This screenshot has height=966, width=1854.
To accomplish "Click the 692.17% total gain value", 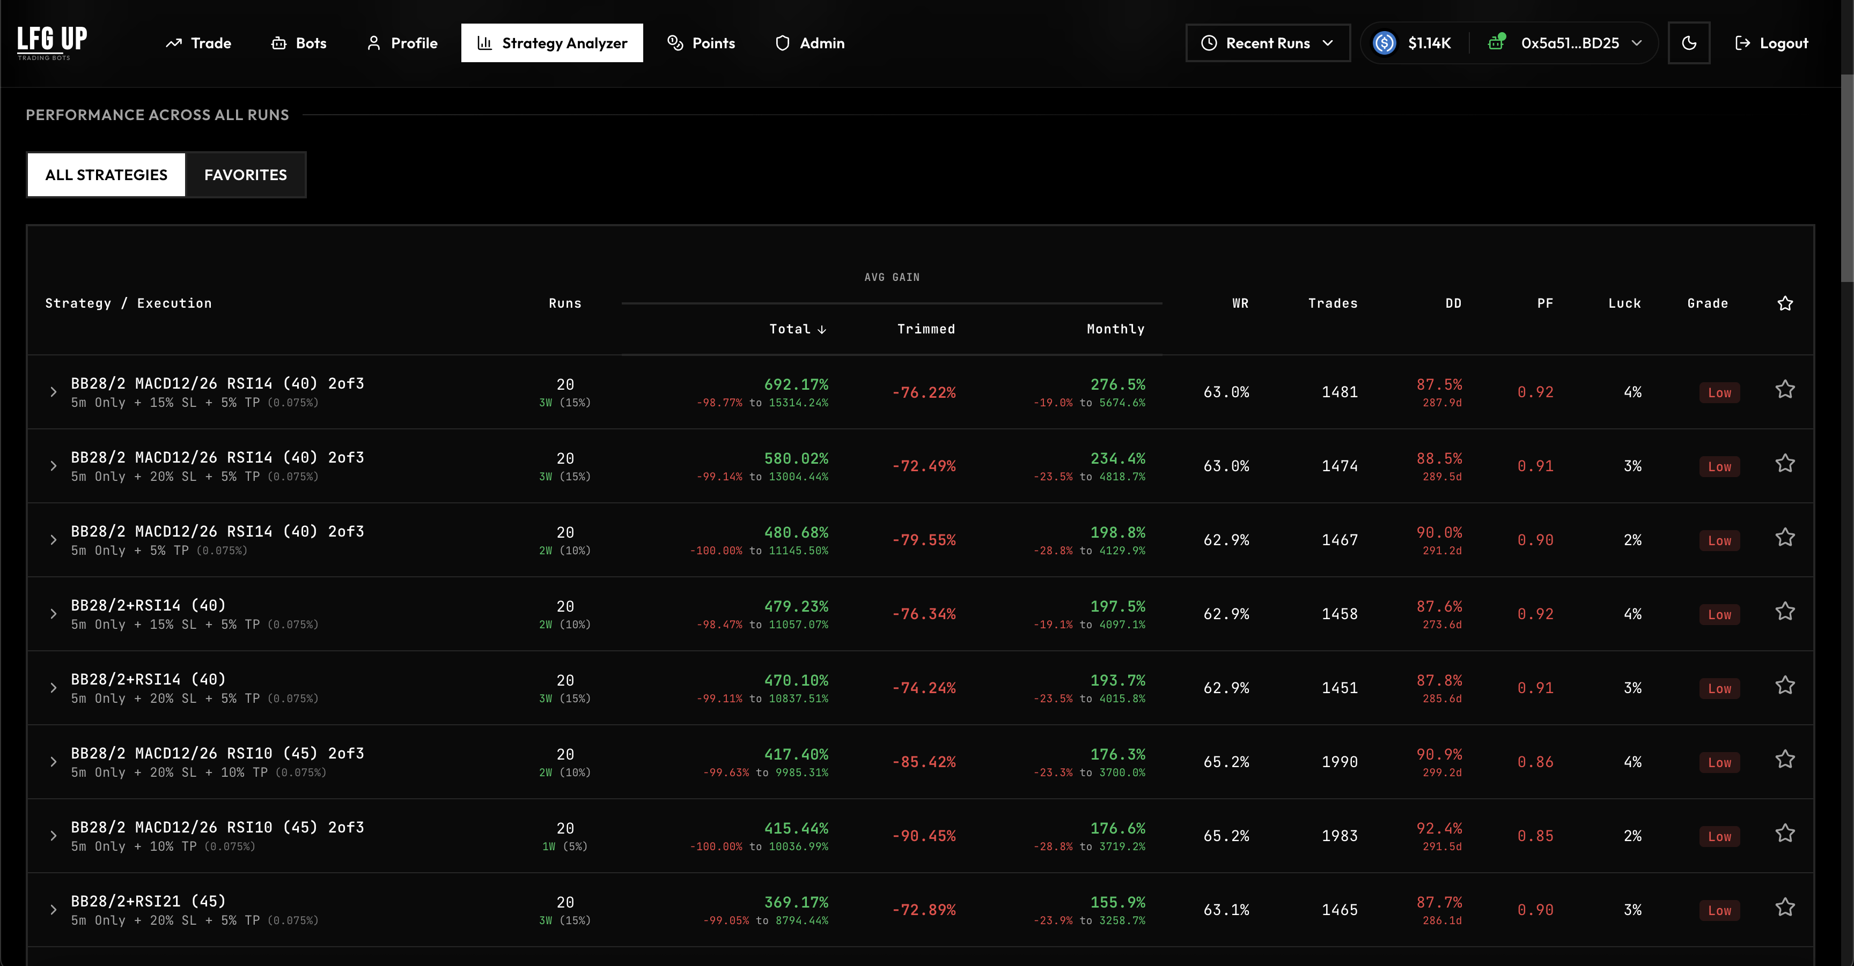I will coord(796,385).
